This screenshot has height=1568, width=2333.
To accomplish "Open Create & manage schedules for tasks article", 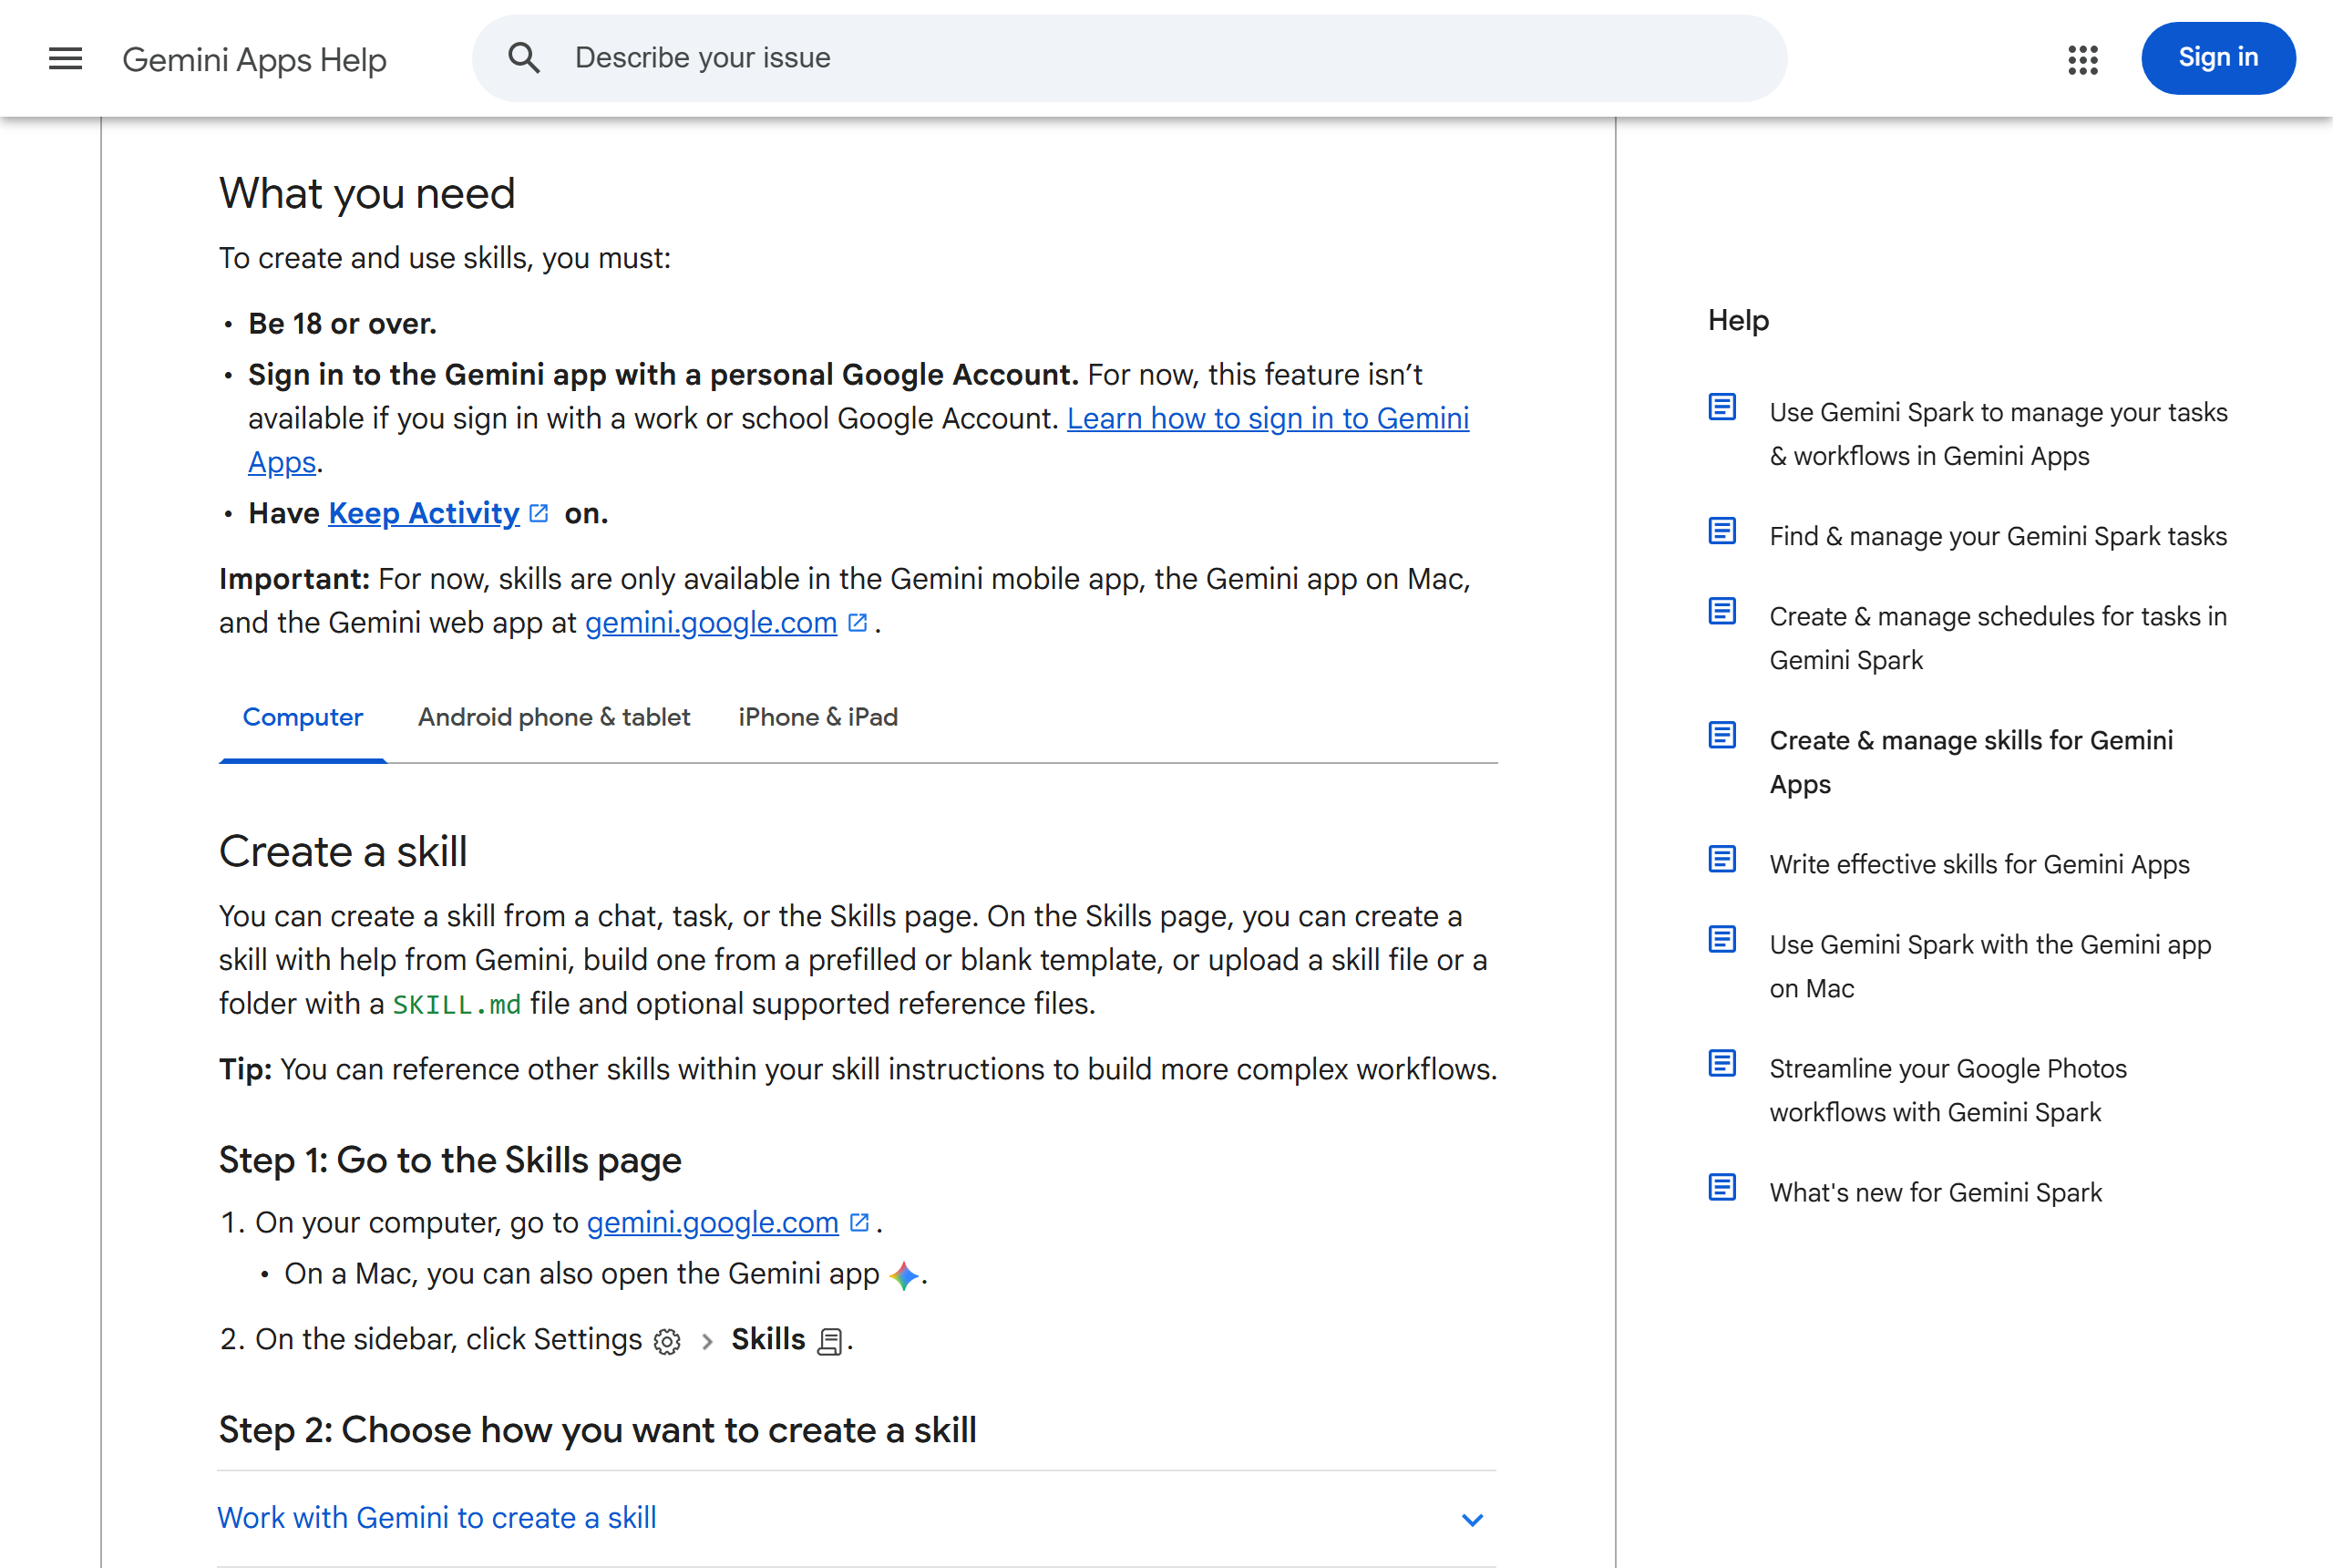I will point(1999,638).
